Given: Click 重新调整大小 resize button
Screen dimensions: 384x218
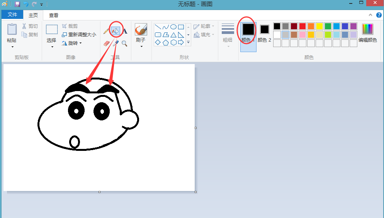Looking at the screenshot, I should click(x=79, y=34).
